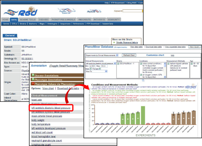
Task: Select Genes in the data submenu
Action: (x=6, y=24)
